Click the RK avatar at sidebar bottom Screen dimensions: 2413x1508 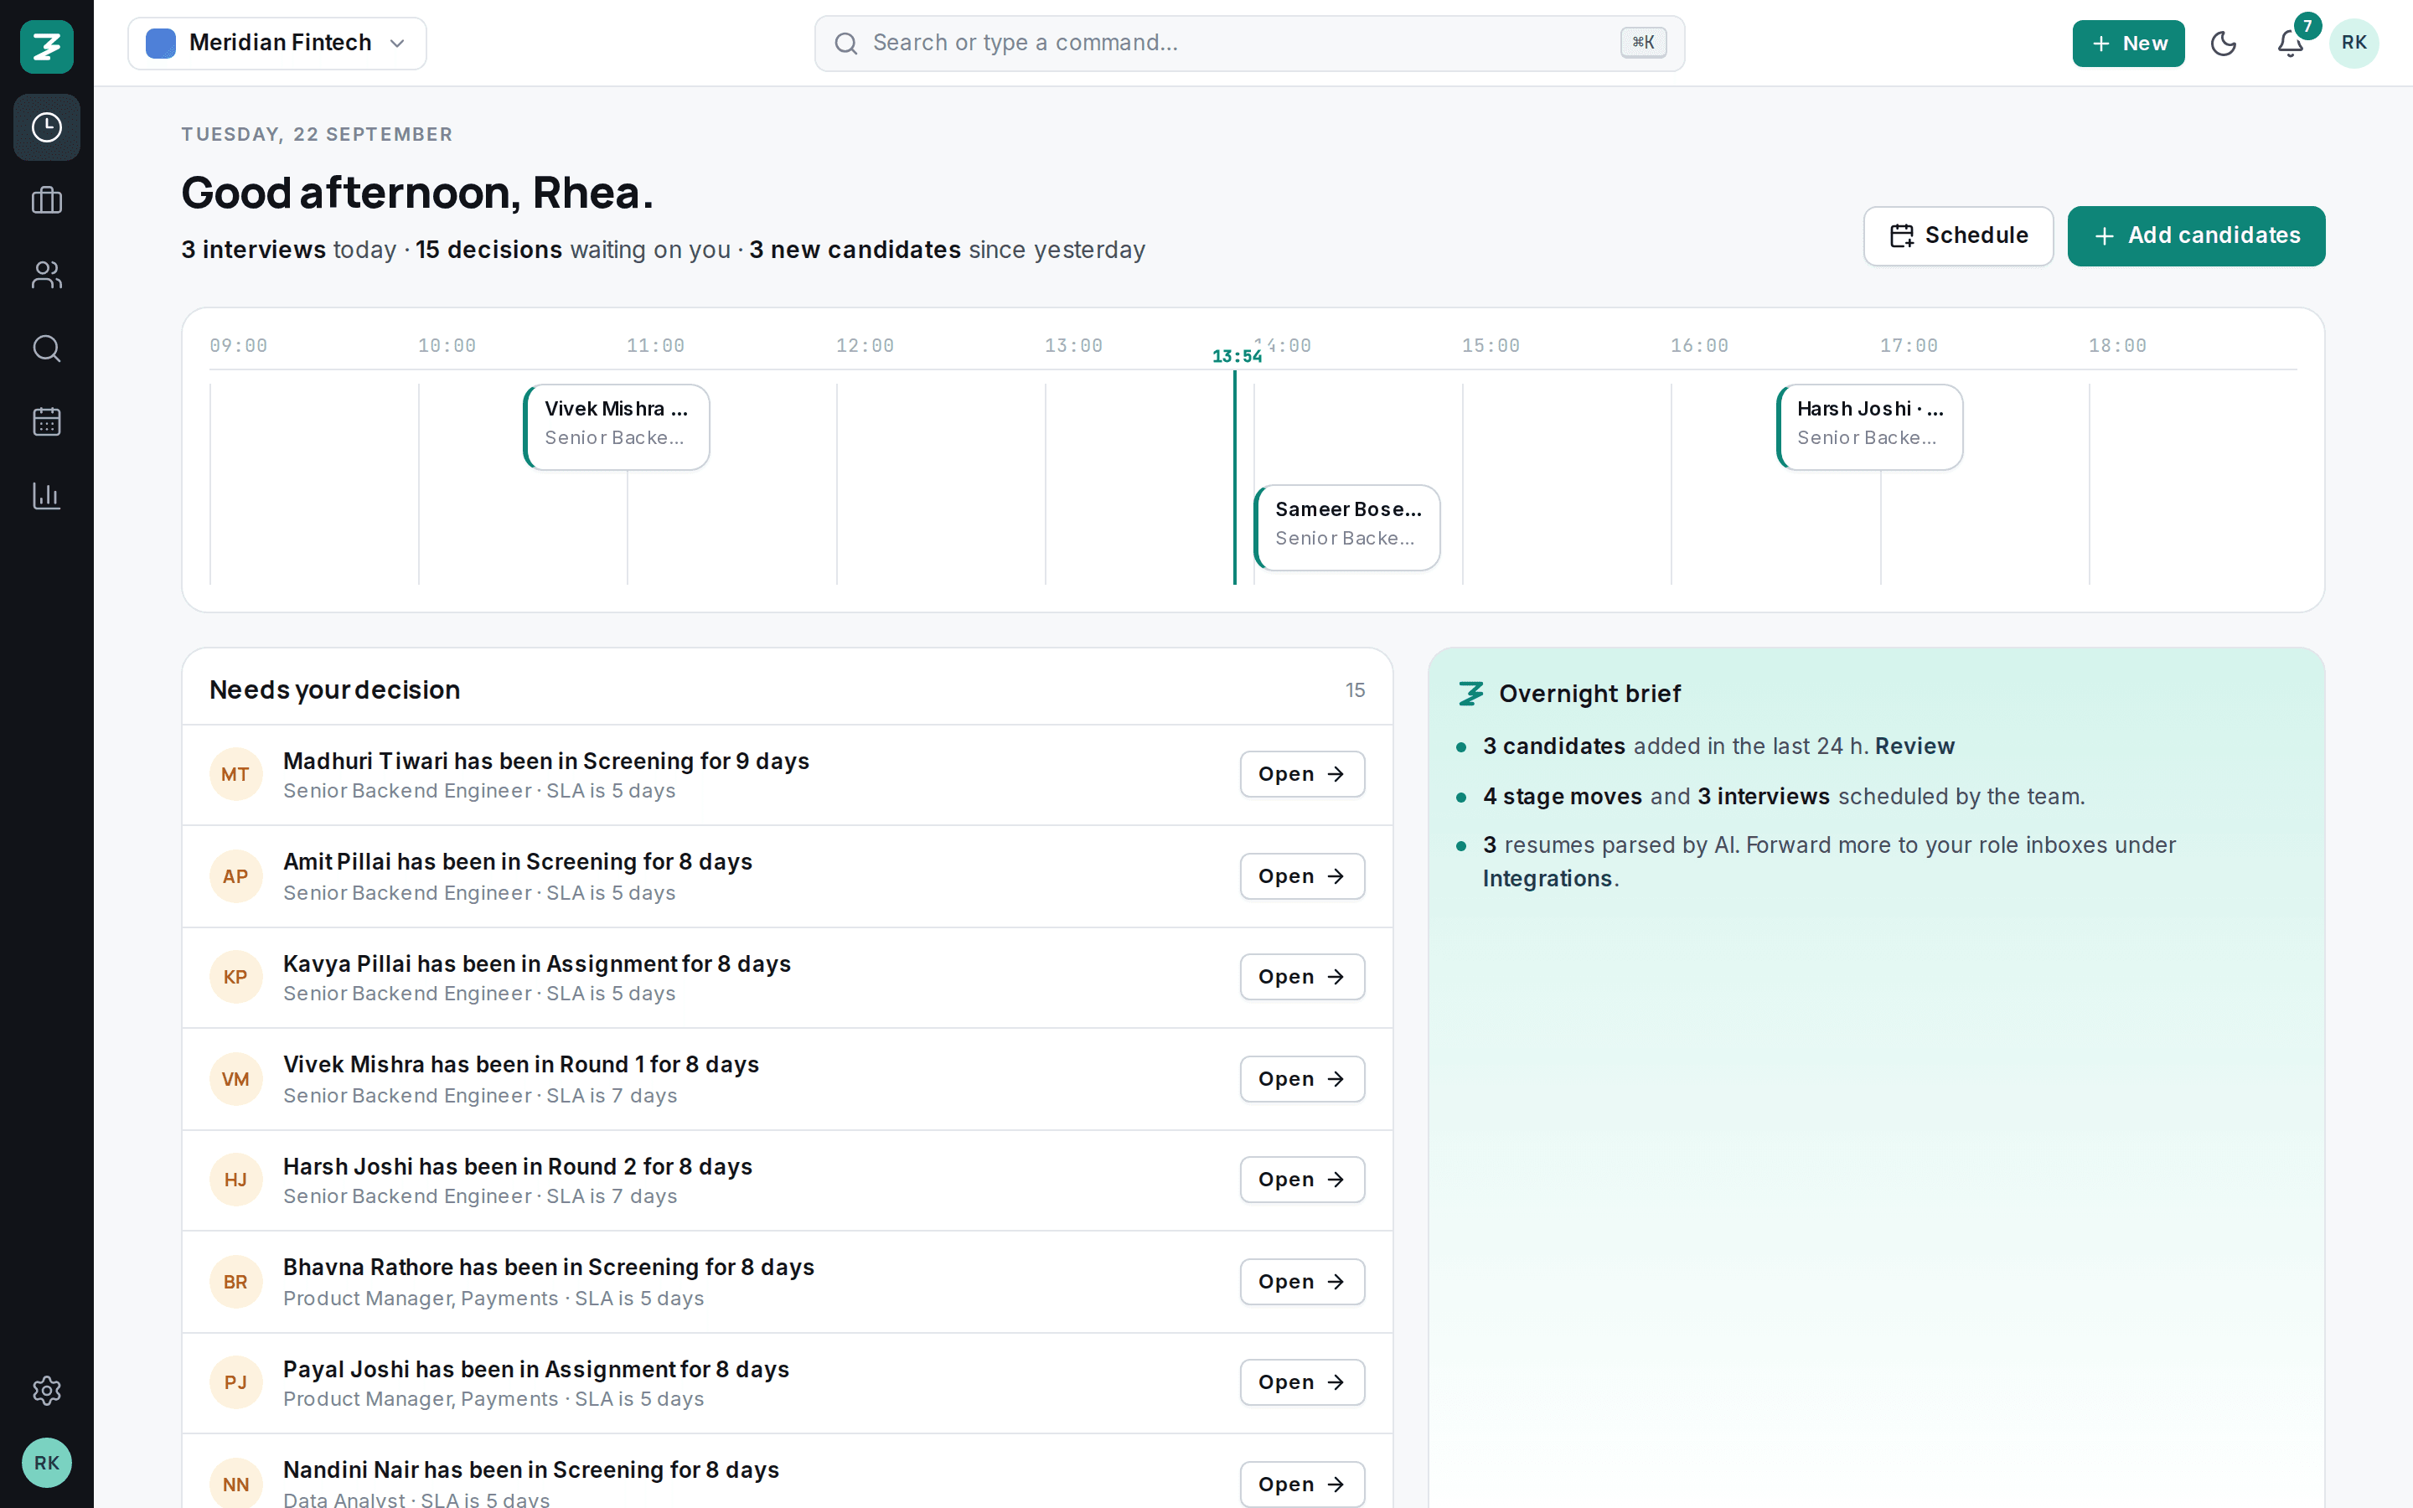click(47, 1462)
